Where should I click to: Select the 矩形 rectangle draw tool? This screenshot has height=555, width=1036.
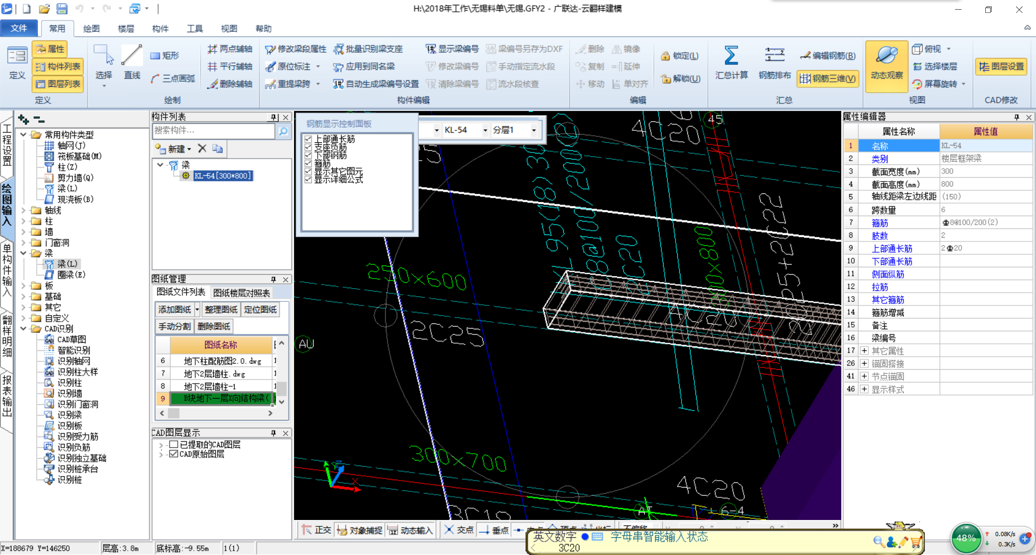click(x=165, y=55)
